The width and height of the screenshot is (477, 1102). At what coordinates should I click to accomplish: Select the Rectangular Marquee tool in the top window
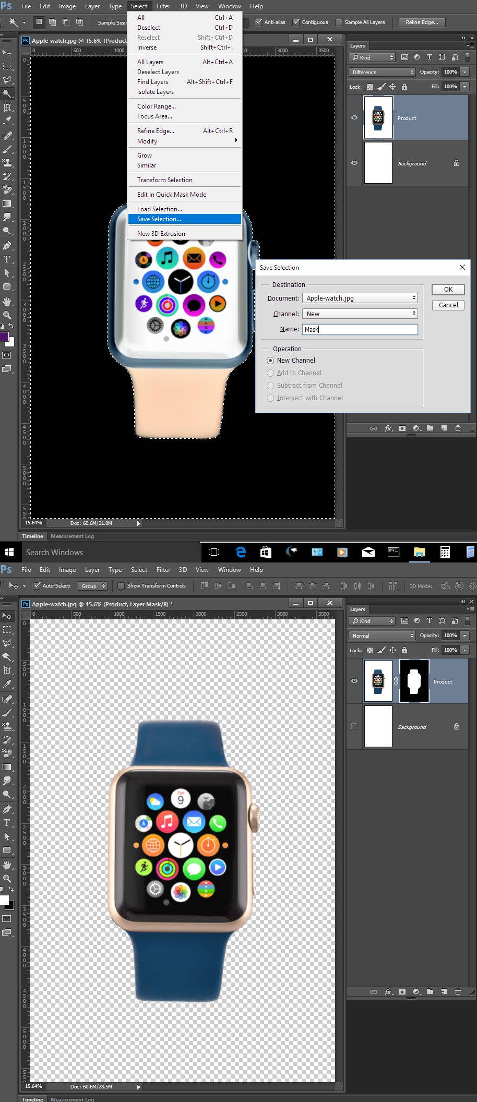pyautogui.click(x=7, y=66)
